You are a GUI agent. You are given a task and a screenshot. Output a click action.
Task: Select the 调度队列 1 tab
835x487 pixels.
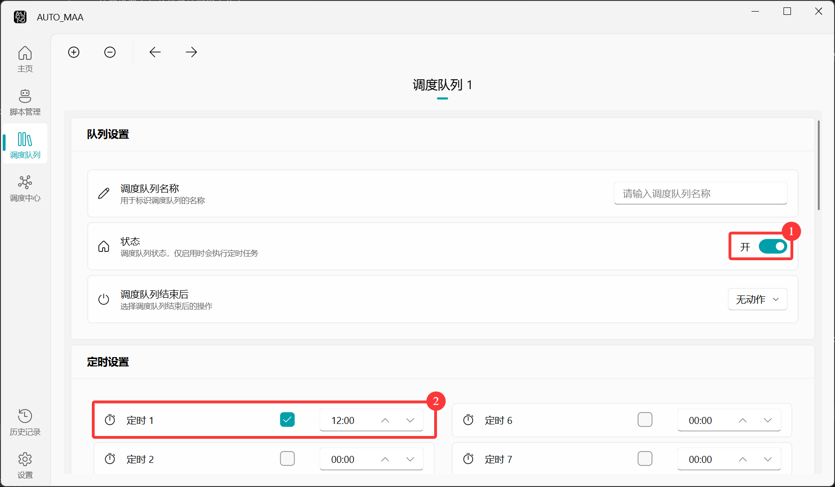(x=442, y=85)
